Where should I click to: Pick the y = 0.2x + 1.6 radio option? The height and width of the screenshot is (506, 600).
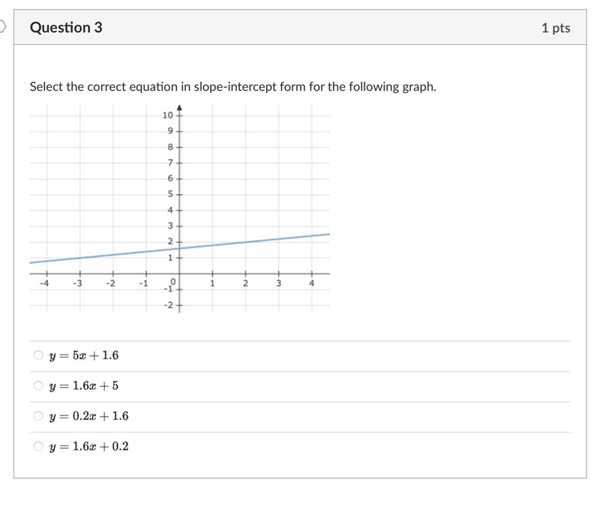pyautogui.click(x=38, y=416)
